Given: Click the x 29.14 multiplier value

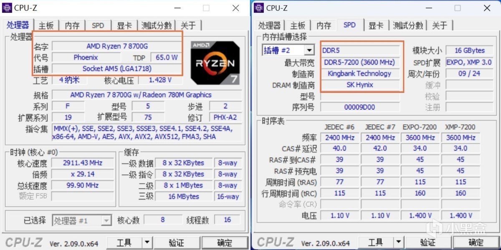Looking at the screenshot, I should coord(83,174).
